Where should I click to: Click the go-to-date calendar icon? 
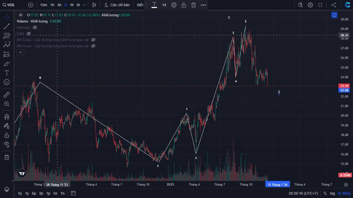(73, 193)
